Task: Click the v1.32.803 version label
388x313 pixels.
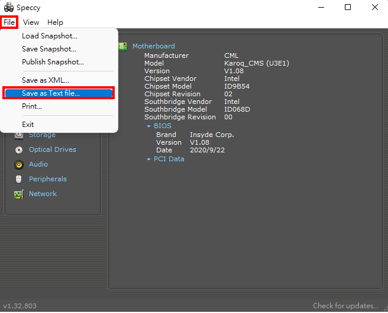Action: coord(20,306)
